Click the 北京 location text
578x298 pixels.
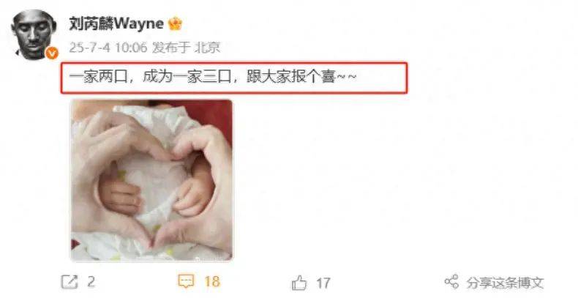pyautogui.click(x=207, y=47)
